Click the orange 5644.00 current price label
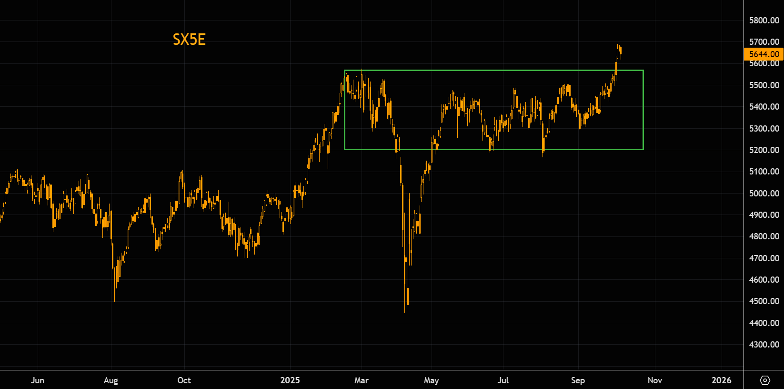 tap(764, 54)
